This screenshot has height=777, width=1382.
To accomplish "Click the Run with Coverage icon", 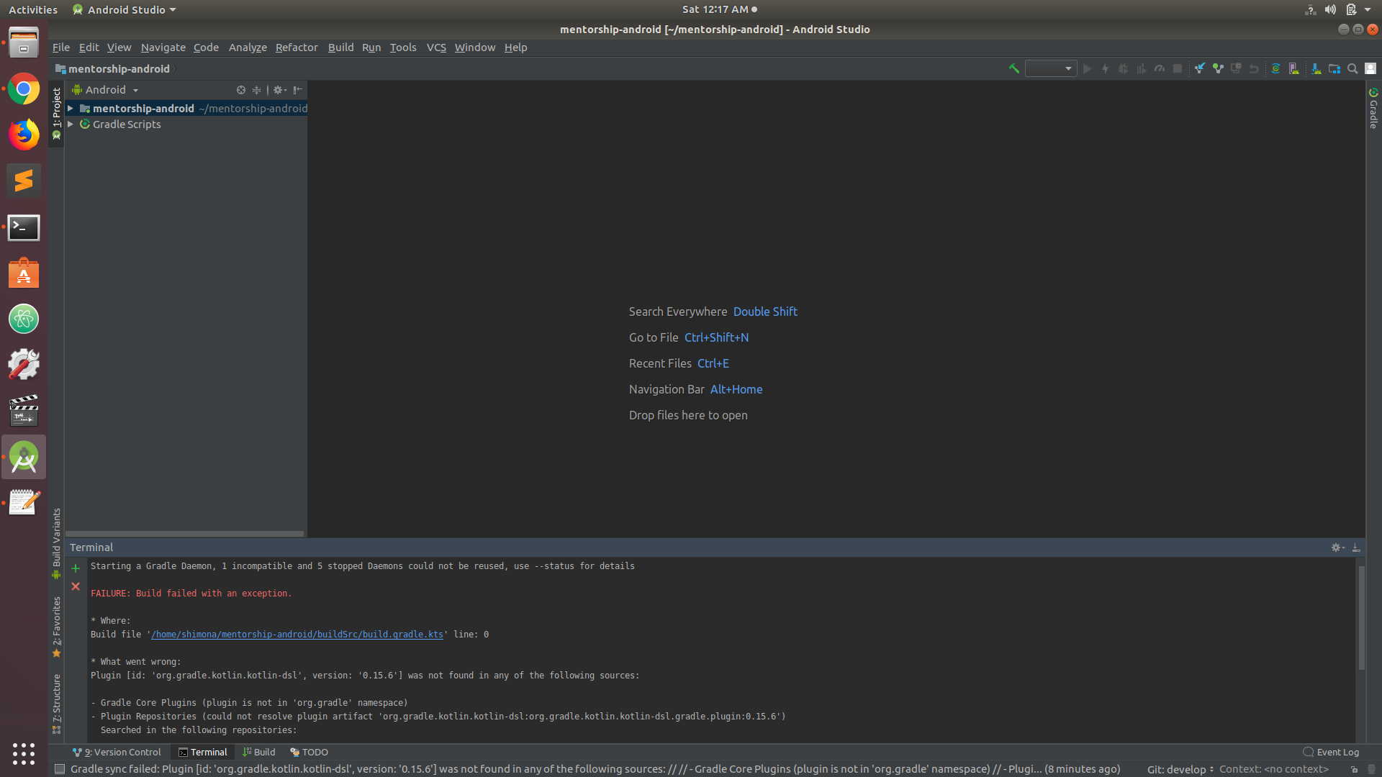I will pyautogui.click(x=1141, y=69).
